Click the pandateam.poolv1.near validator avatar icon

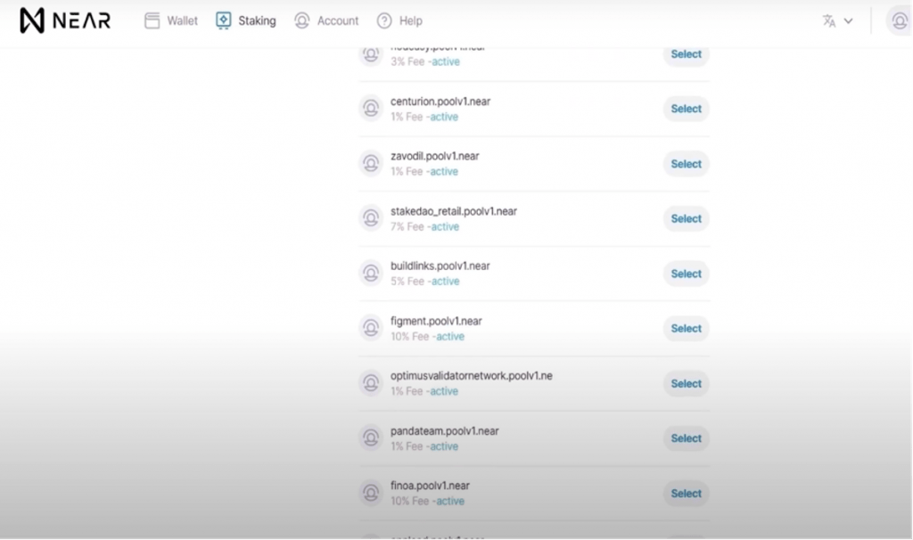[x=371, y=438]
